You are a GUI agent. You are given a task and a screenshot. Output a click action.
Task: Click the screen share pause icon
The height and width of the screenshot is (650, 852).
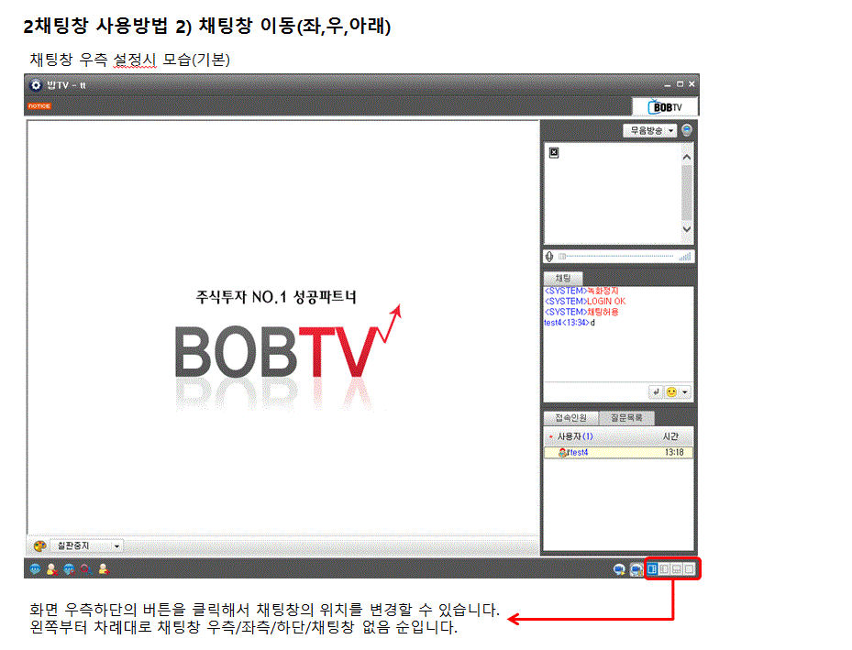(636, 569)
